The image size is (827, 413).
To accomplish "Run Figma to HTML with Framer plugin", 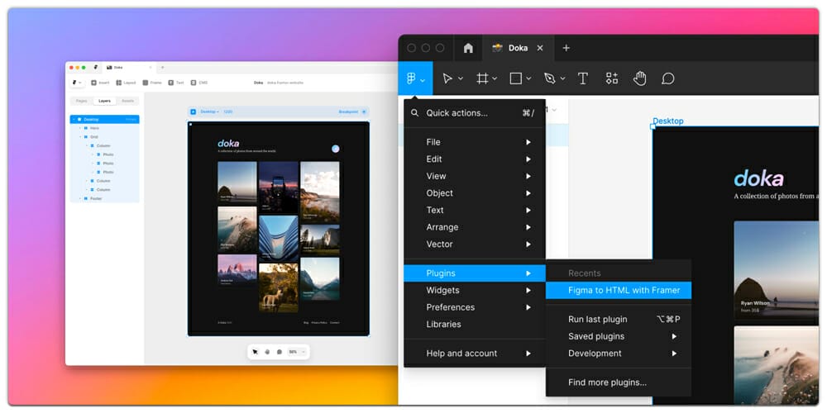I will pos(619,290).
